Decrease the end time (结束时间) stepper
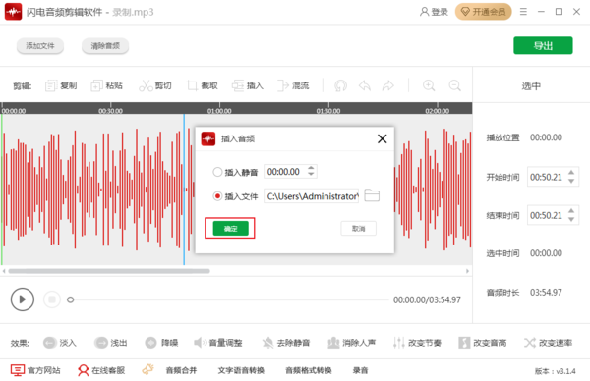Viewport: 590px width, 381px height. [571, 219]
